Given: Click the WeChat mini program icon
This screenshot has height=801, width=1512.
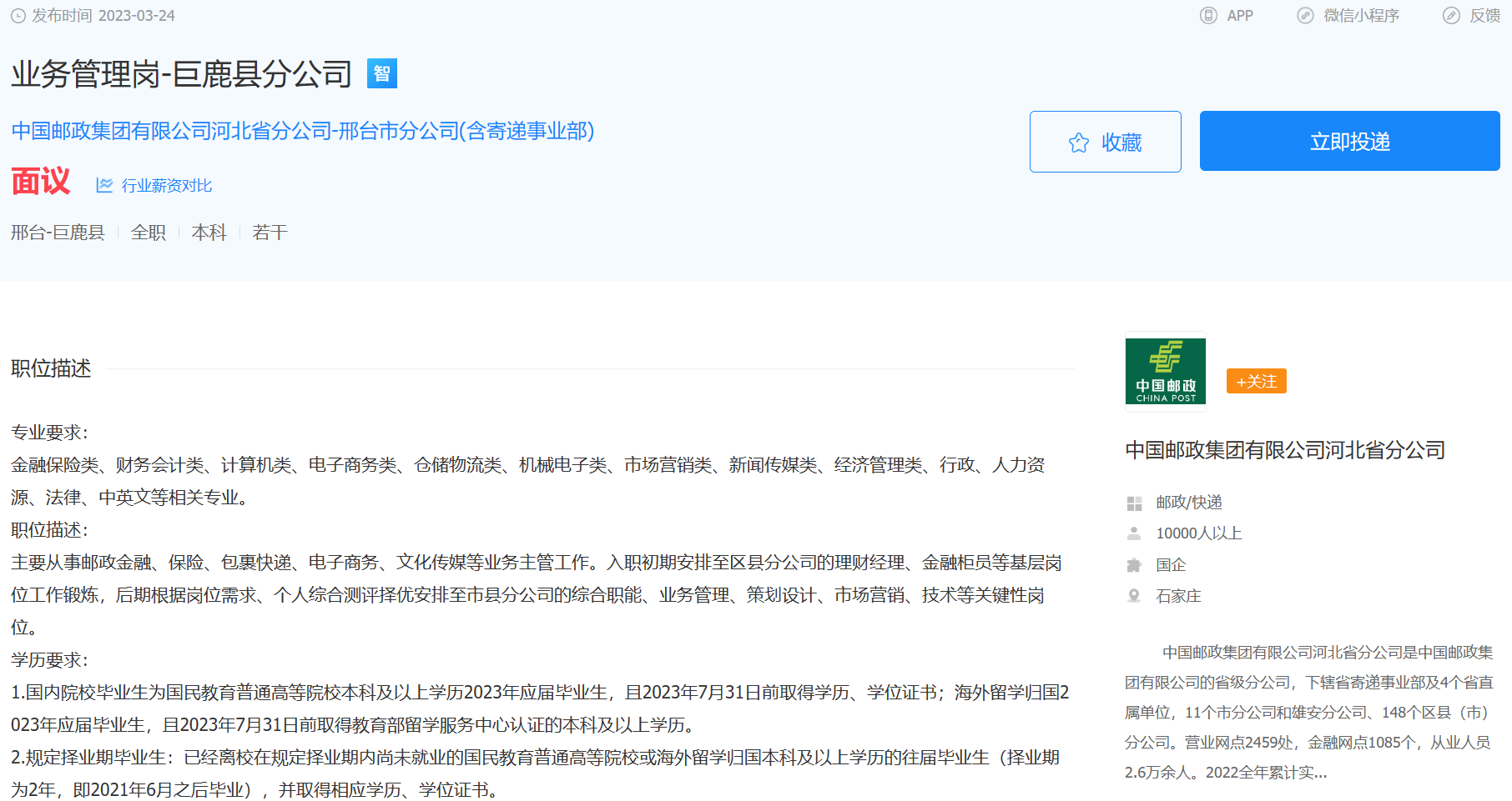Looking at the screenshot, I should pyautogui.click(x=1305, y=16).
